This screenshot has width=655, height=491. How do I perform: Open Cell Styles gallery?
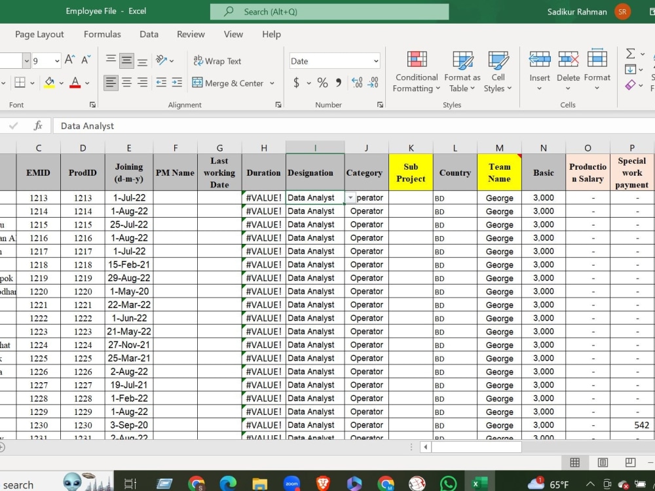pos(498,72)
